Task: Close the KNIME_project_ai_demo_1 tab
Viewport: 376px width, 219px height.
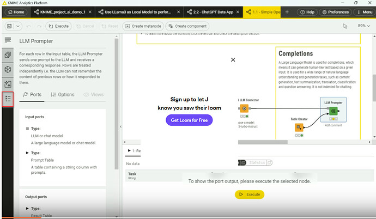Action: 90,12
